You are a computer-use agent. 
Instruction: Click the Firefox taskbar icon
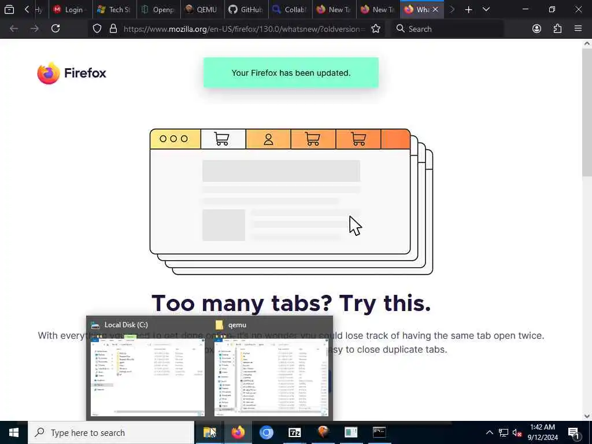point(238,432)
